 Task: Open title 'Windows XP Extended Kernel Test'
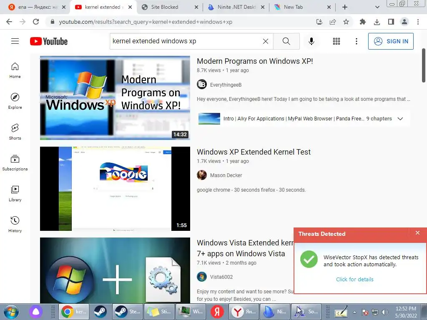click(x=254, y=152)
